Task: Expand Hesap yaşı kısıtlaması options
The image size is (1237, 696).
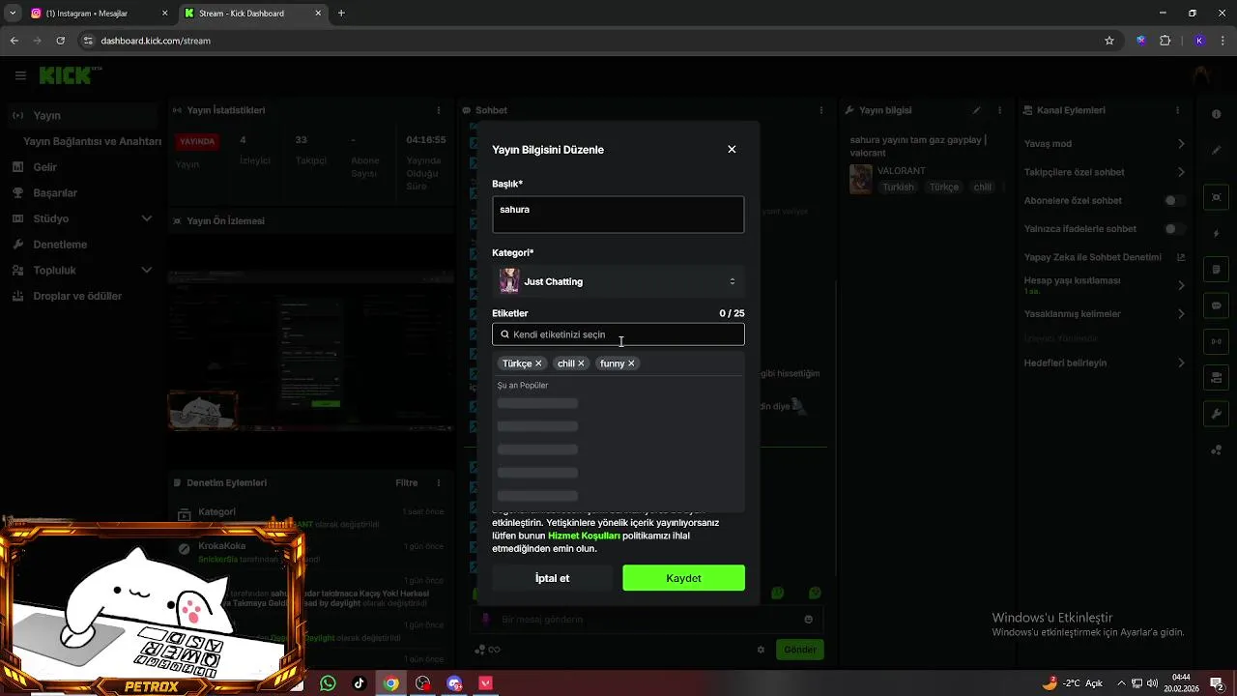Action: (1181, 285)
